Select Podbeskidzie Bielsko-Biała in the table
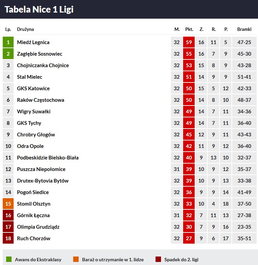The width and height of the screenshot is (258, 265). (48, 158)
